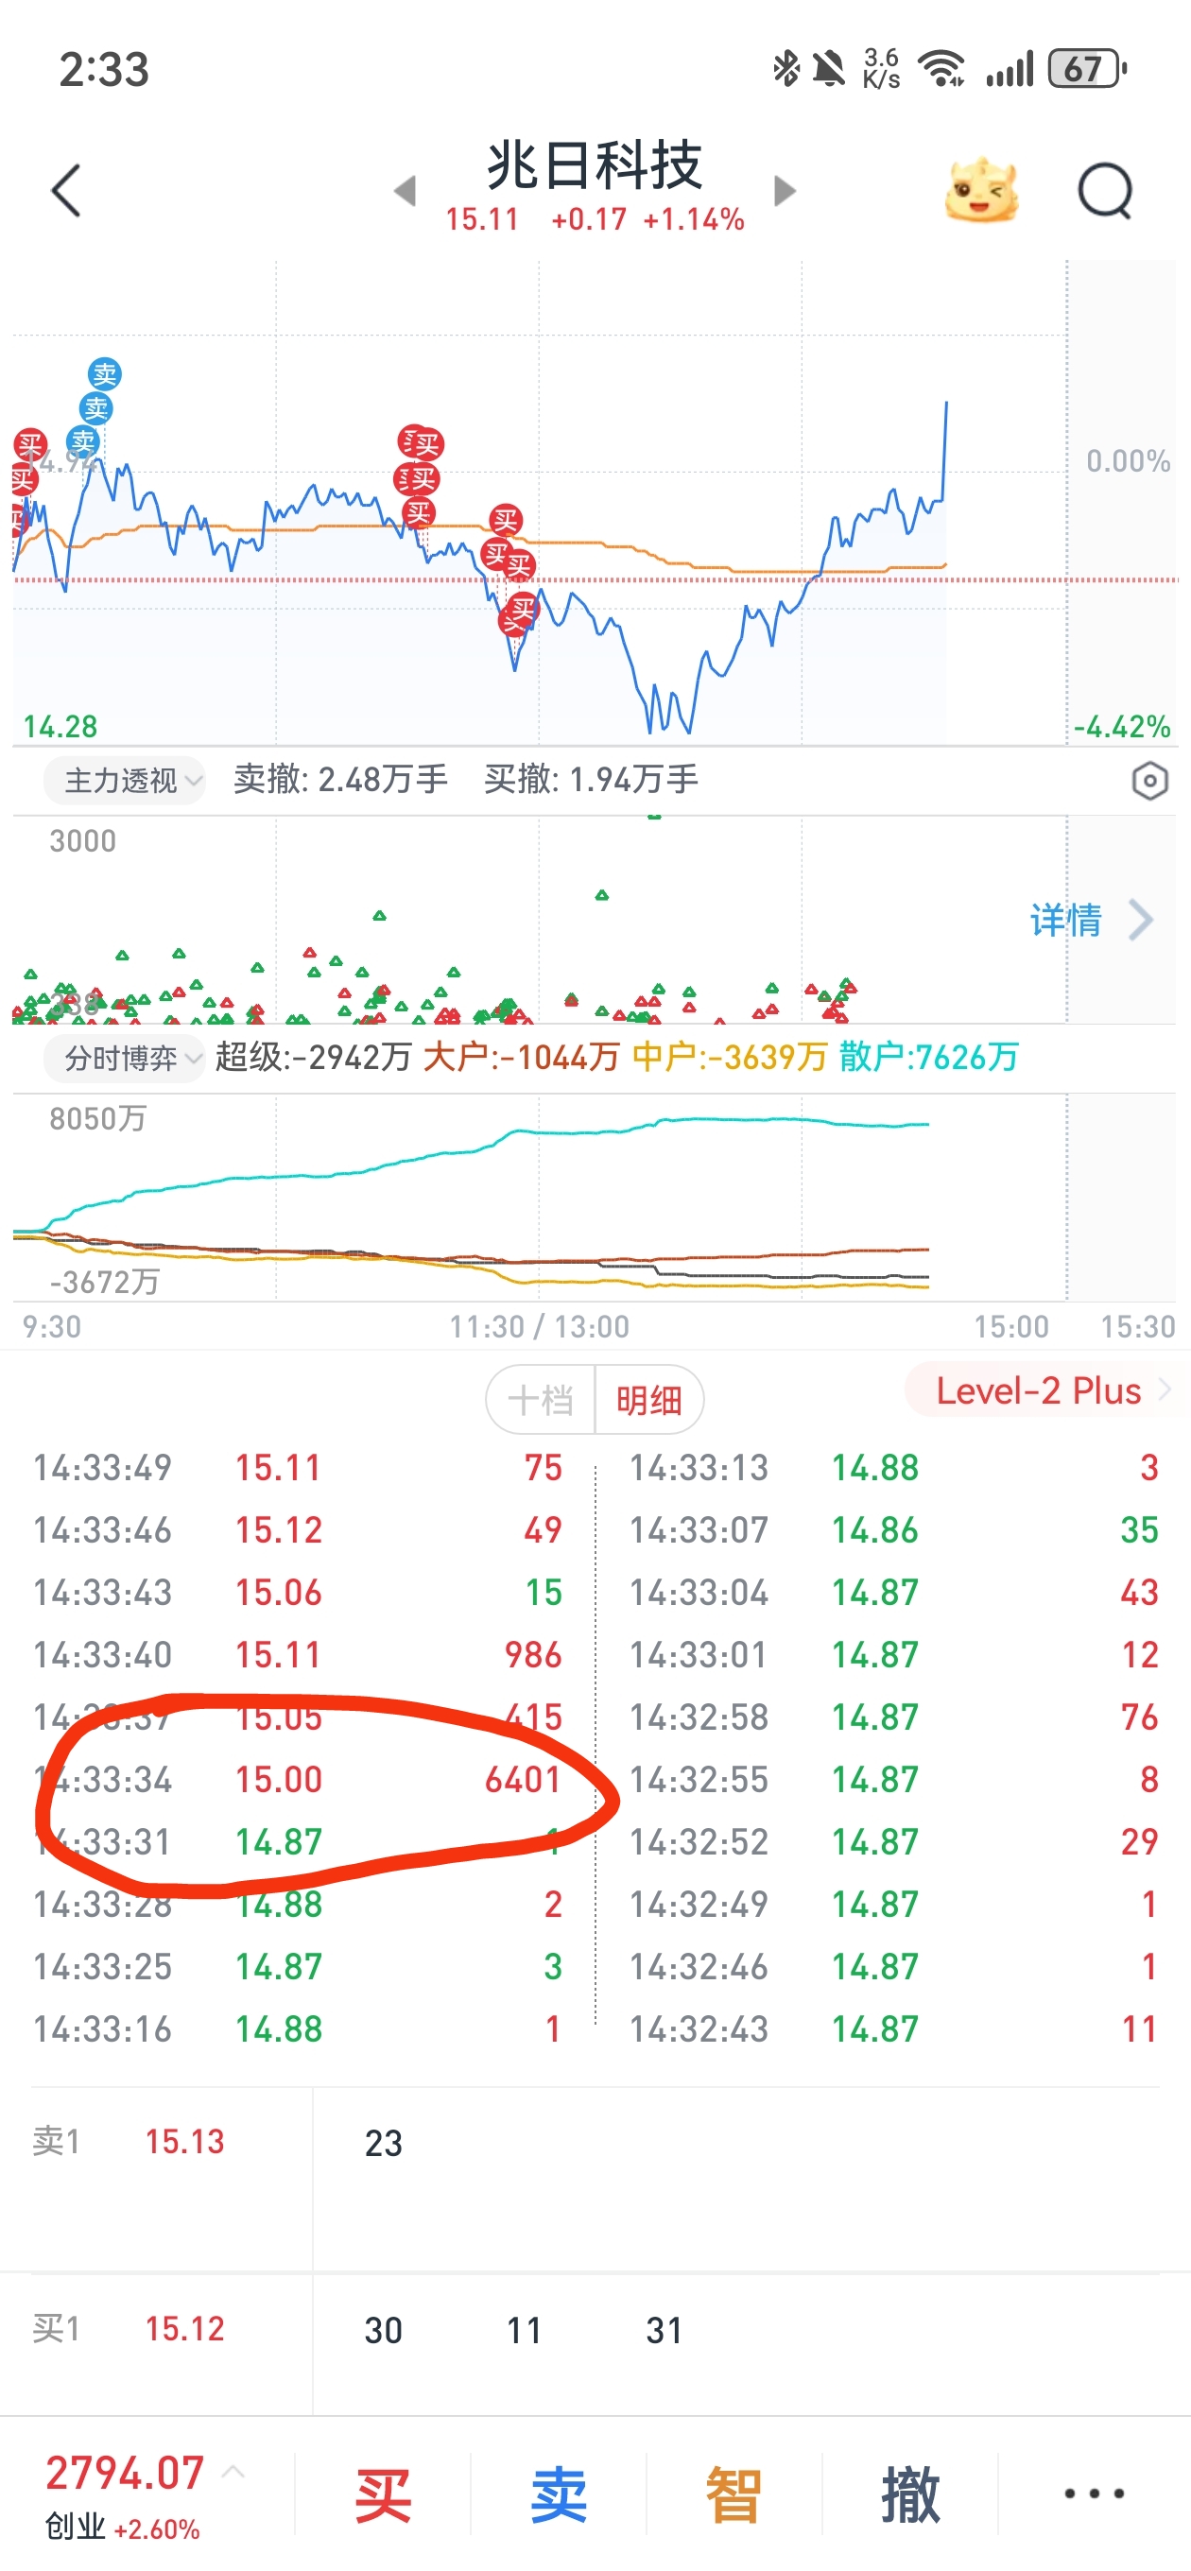Viewport: 1191px width, 2571px height.
Task: Tap buy order quantity 31
Action: pos(664,2331)
